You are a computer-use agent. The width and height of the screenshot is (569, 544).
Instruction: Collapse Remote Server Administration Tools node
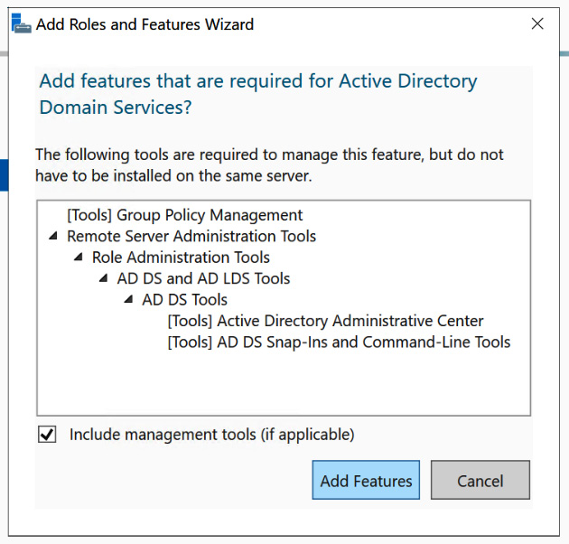tap(53, 237)
